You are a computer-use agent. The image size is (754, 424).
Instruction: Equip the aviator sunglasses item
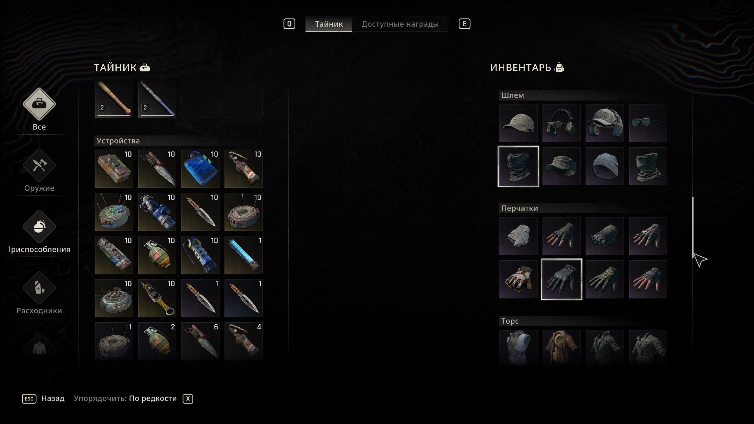(648, 123)
